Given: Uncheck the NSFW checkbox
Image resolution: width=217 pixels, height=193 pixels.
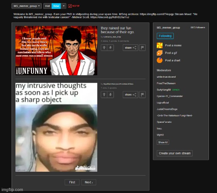Looking at the screenshot, I should (x=70, y=6).
